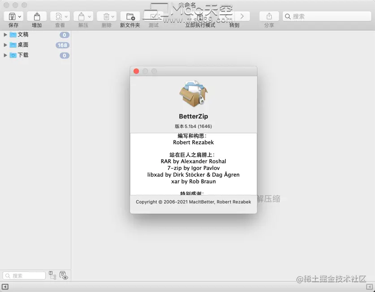
Task: Toggle right panel with bottom-right arrow button
Action: click(x=370, y=287)
